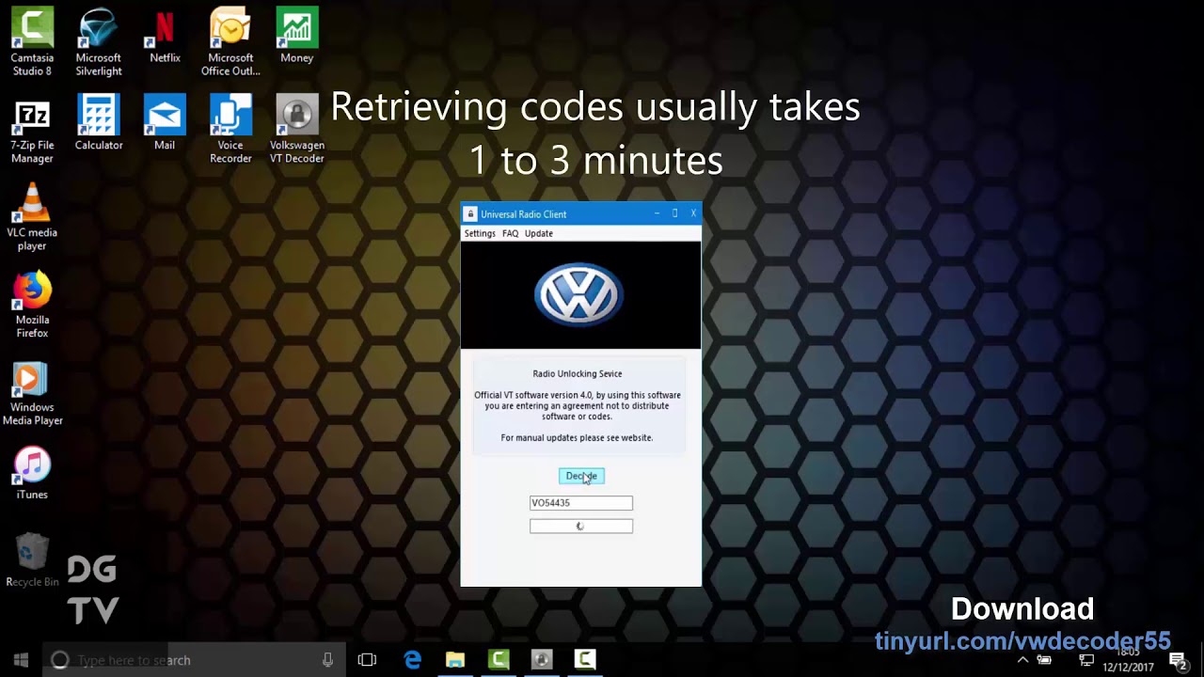1204x677 pixels.
Task: Open Camtasia Studio 8 desktop icon
Action: tap(32, 42)
